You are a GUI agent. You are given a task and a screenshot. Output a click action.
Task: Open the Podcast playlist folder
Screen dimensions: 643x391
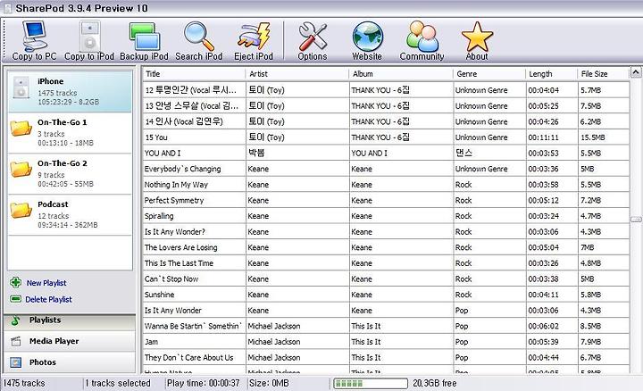[x=70, y=214]
